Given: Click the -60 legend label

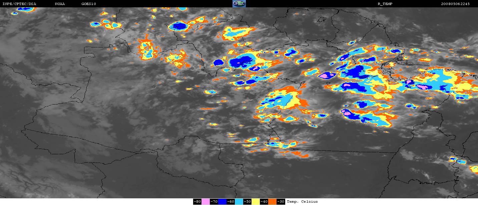Looking at the screenshot, I should pyautogui.click(x=230, y=202).
